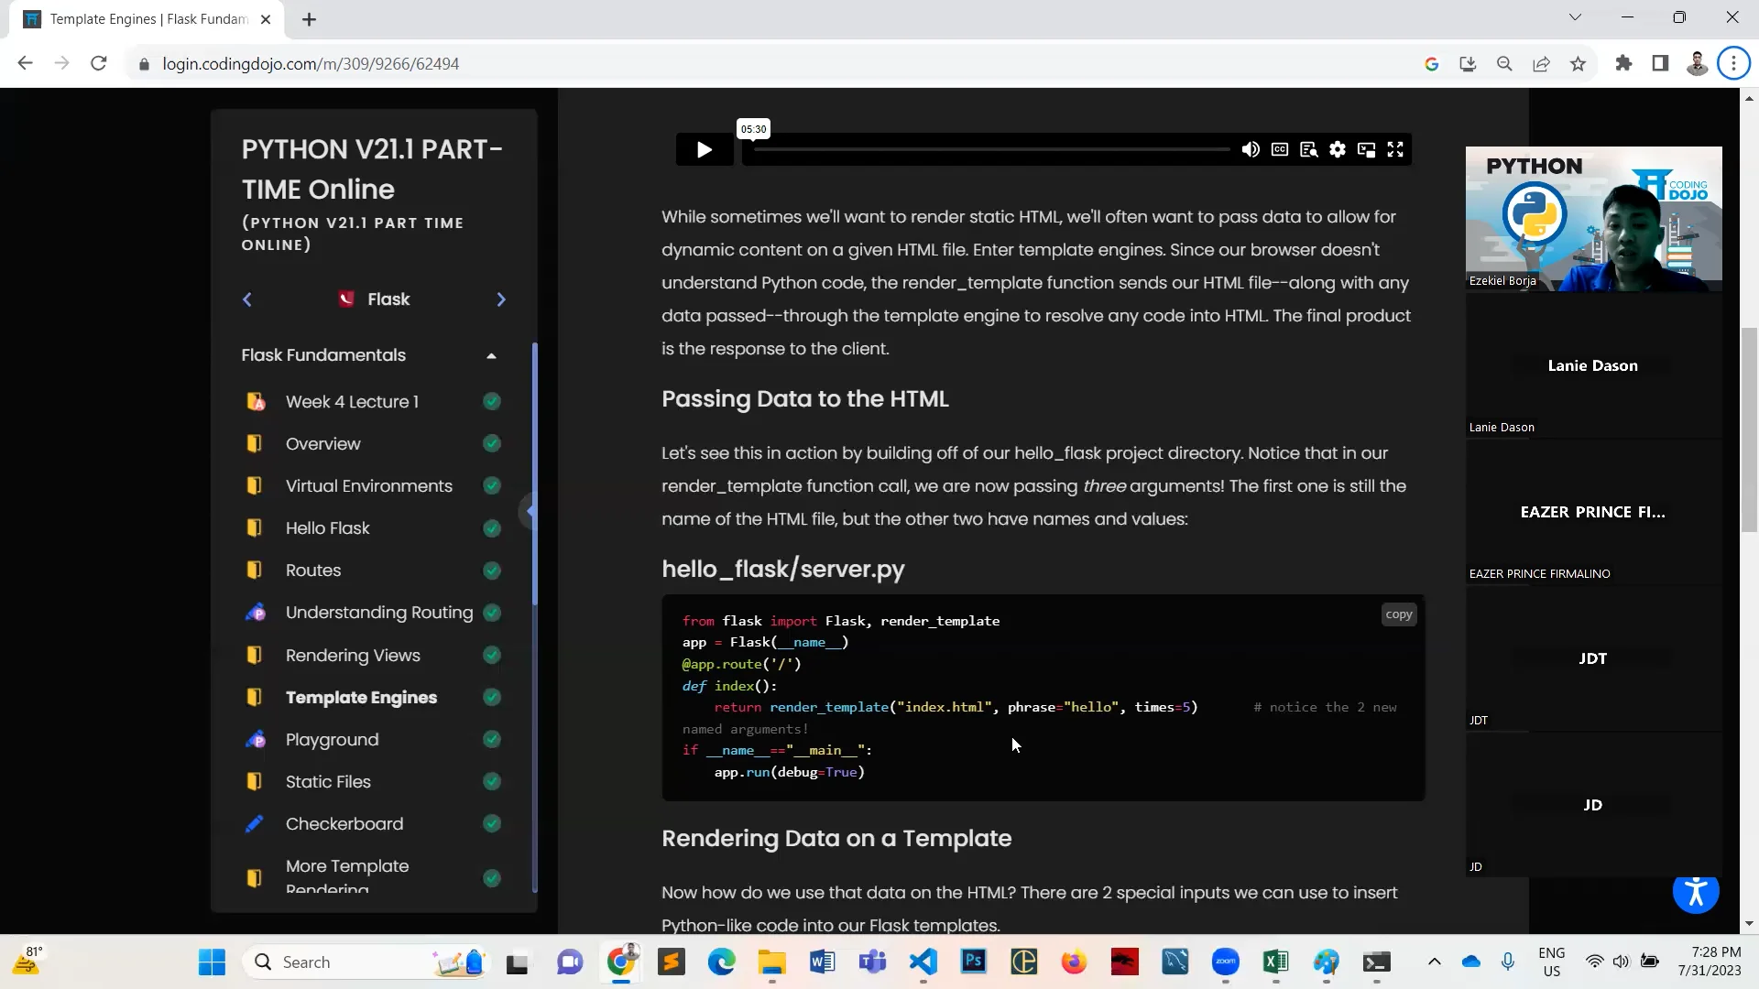Toggle completion checkmark for Playground
Image resolution: width=1759 pixels, height=989 pixels.
coord(491,739)
